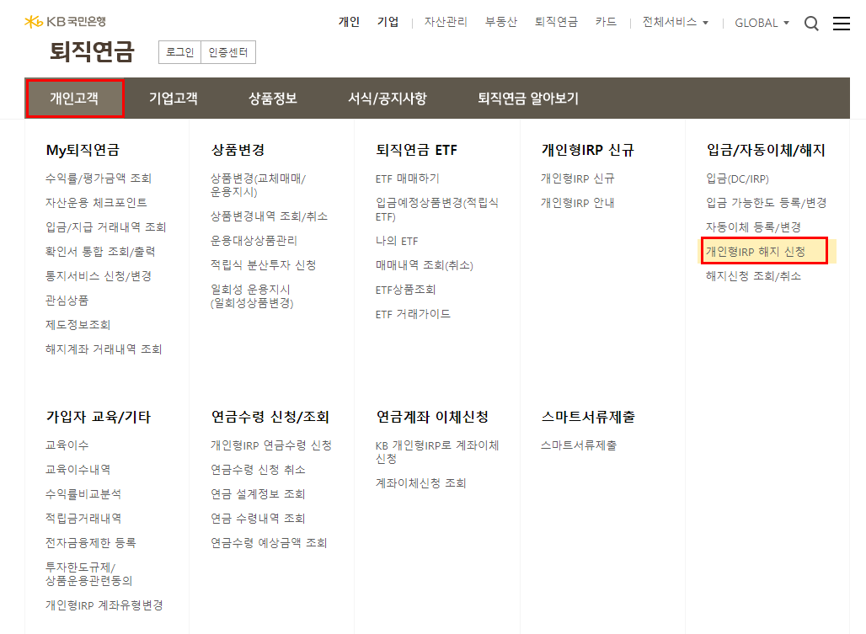Open ETF 매매하기 link
This screenshot has width=866, height=634.
pos(407,178)
